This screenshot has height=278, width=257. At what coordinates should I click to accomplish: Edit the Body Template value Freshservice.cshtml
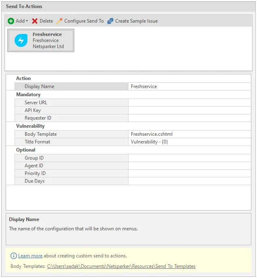coord(190,134)
